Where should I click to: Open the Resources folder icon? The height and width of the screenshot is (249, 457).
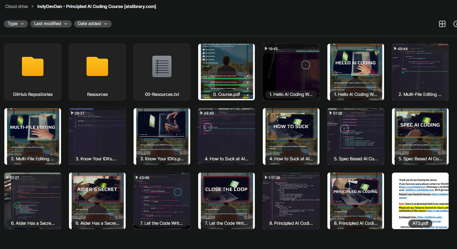(97, 66)
